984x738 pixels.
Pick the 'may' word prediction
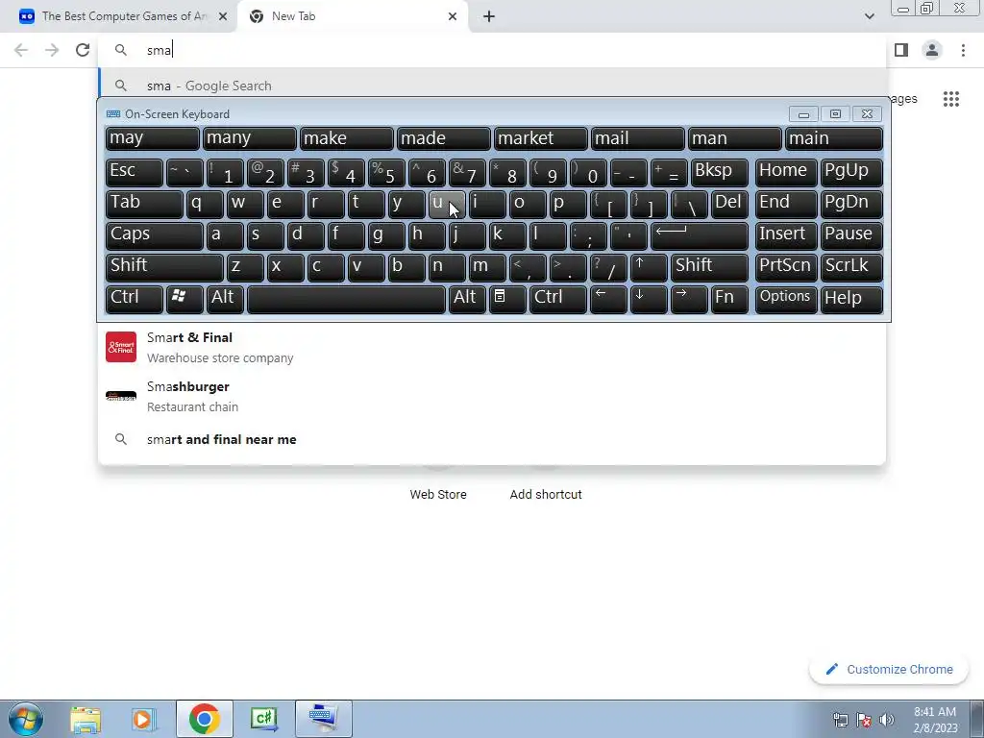(153, 138)
